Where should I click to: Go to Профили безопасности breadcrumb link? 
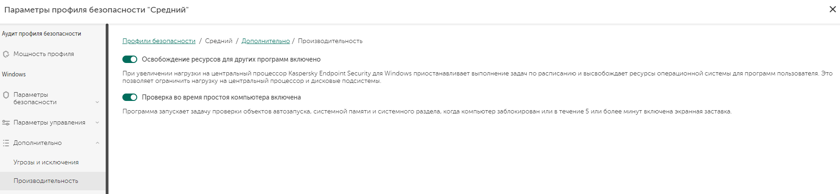click(159, 41)
